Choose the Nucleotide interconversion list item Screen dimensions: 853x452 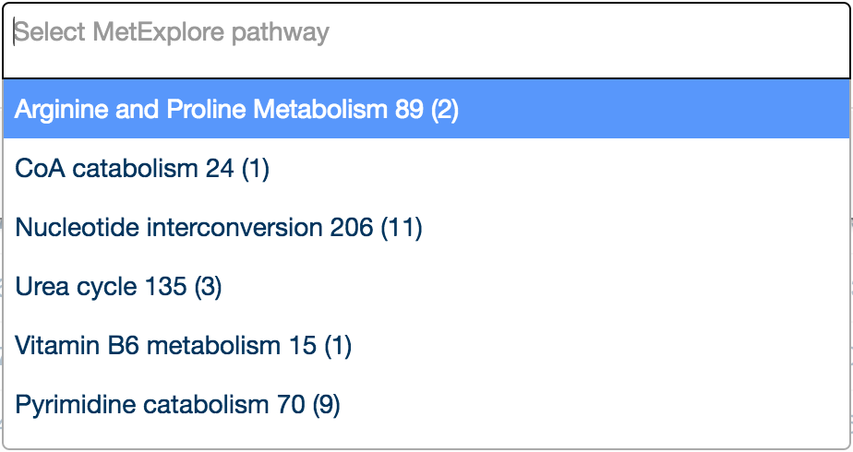pos(426,227)
